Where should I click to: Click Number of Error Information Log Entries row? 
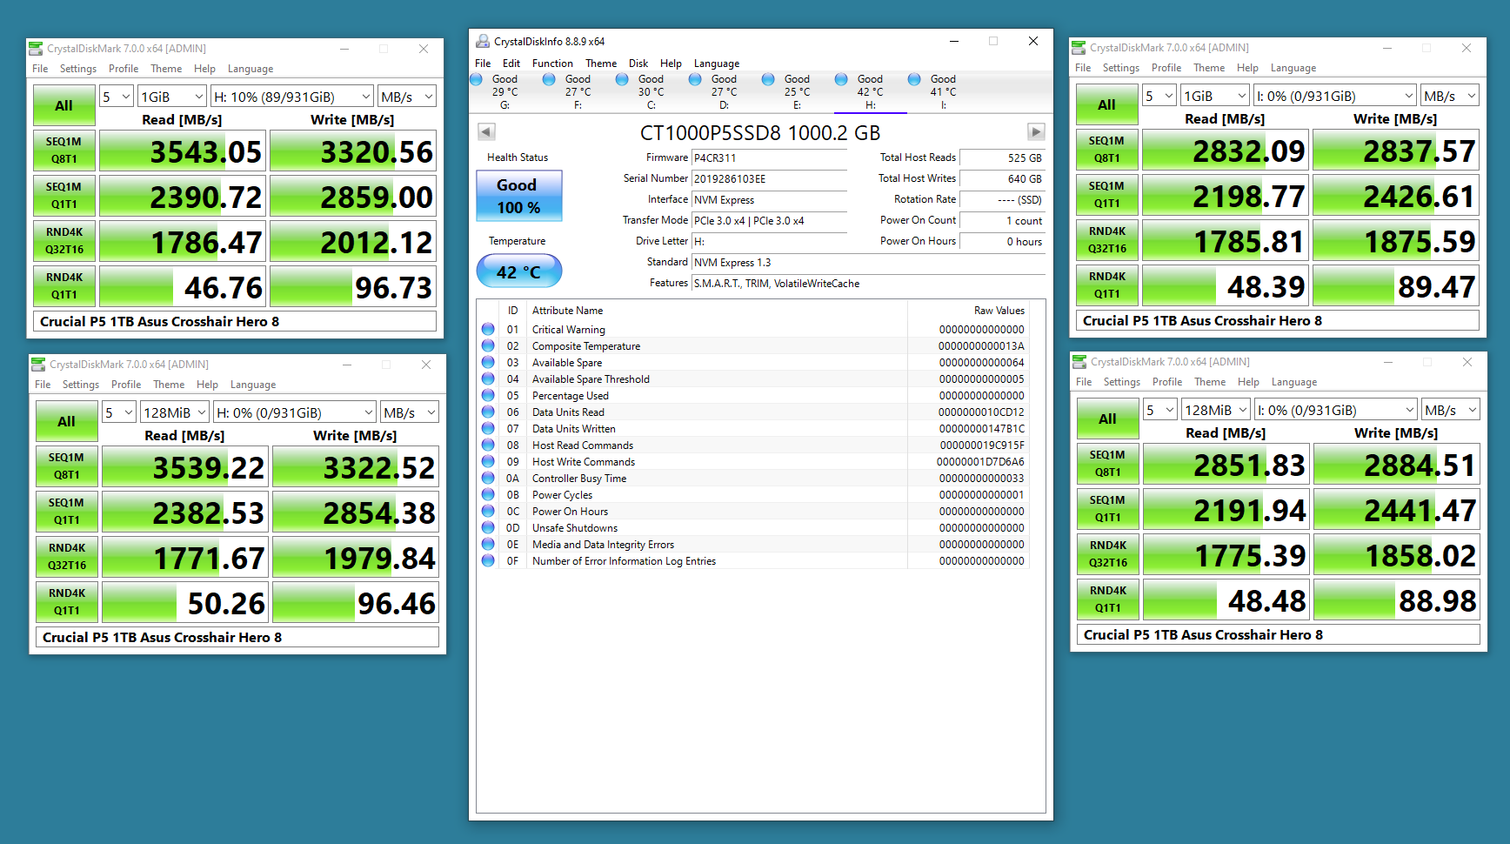pyautogui.click(x=753, y=561)
